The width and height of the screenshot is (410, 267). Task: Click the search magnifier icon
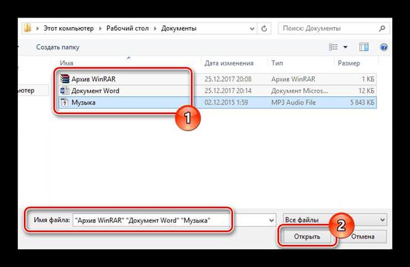click(x=382, y=28)
